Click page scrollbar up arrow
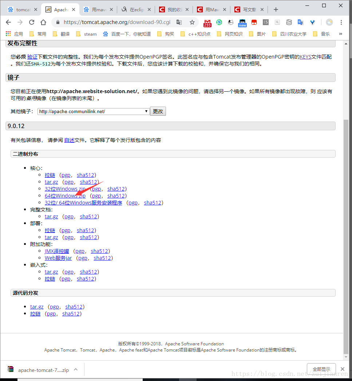The width and height of the screenshot is (352, 381). pyautogui.click(x=346, y=44)
